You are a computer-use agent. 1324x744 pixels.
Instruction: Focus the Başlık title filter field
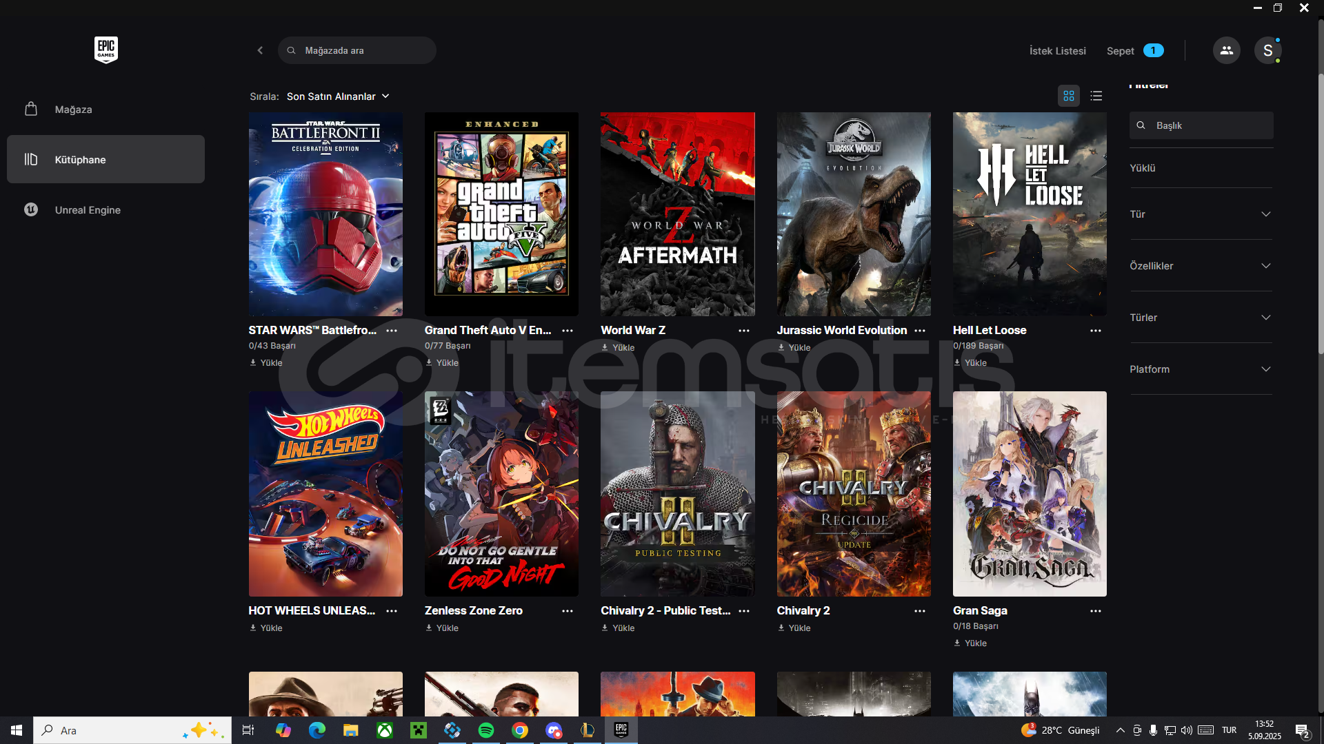(x=1201, y=125)
